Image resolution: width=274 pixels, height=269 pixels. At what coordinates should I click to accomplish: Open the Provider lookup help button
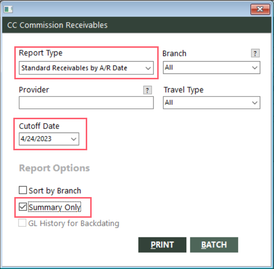[147, 90]
